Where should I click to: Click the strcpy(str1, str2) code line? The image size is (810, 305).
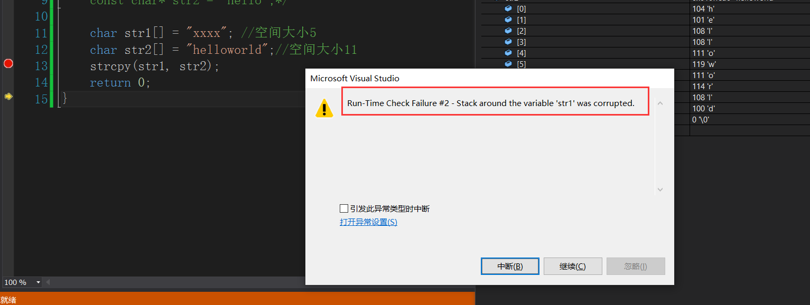coord(154,66)
